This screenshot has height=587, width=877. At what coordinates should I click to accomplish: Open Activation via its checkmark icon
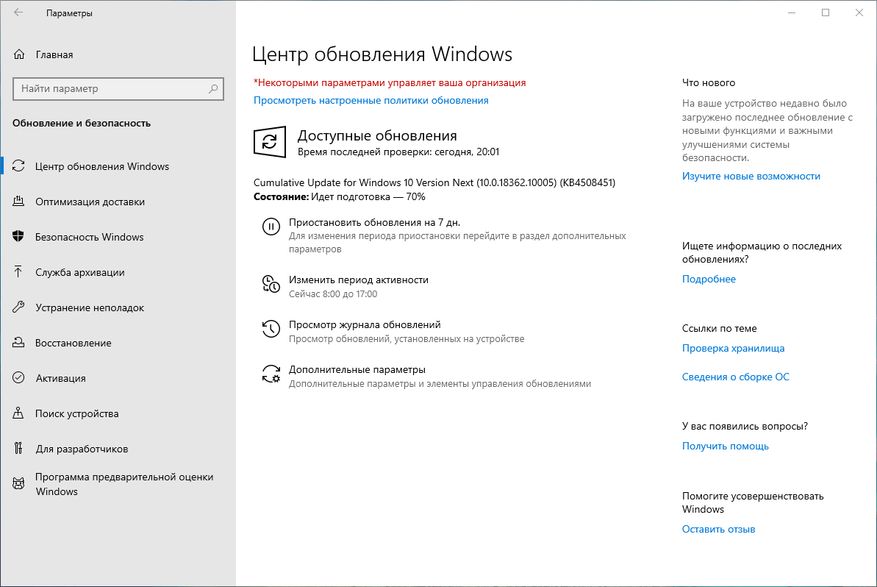pyautogui.click(x=18, y=378)
